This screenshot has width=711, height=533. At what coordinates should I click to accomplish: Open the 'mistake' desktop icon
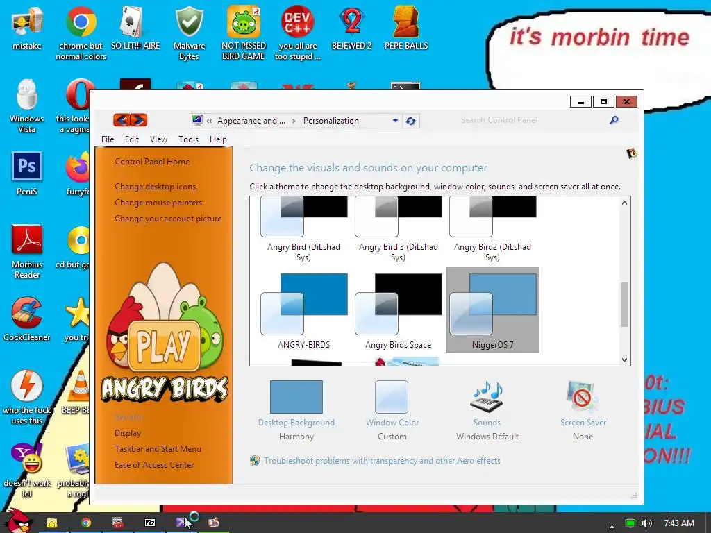click(x=27, y=27)
